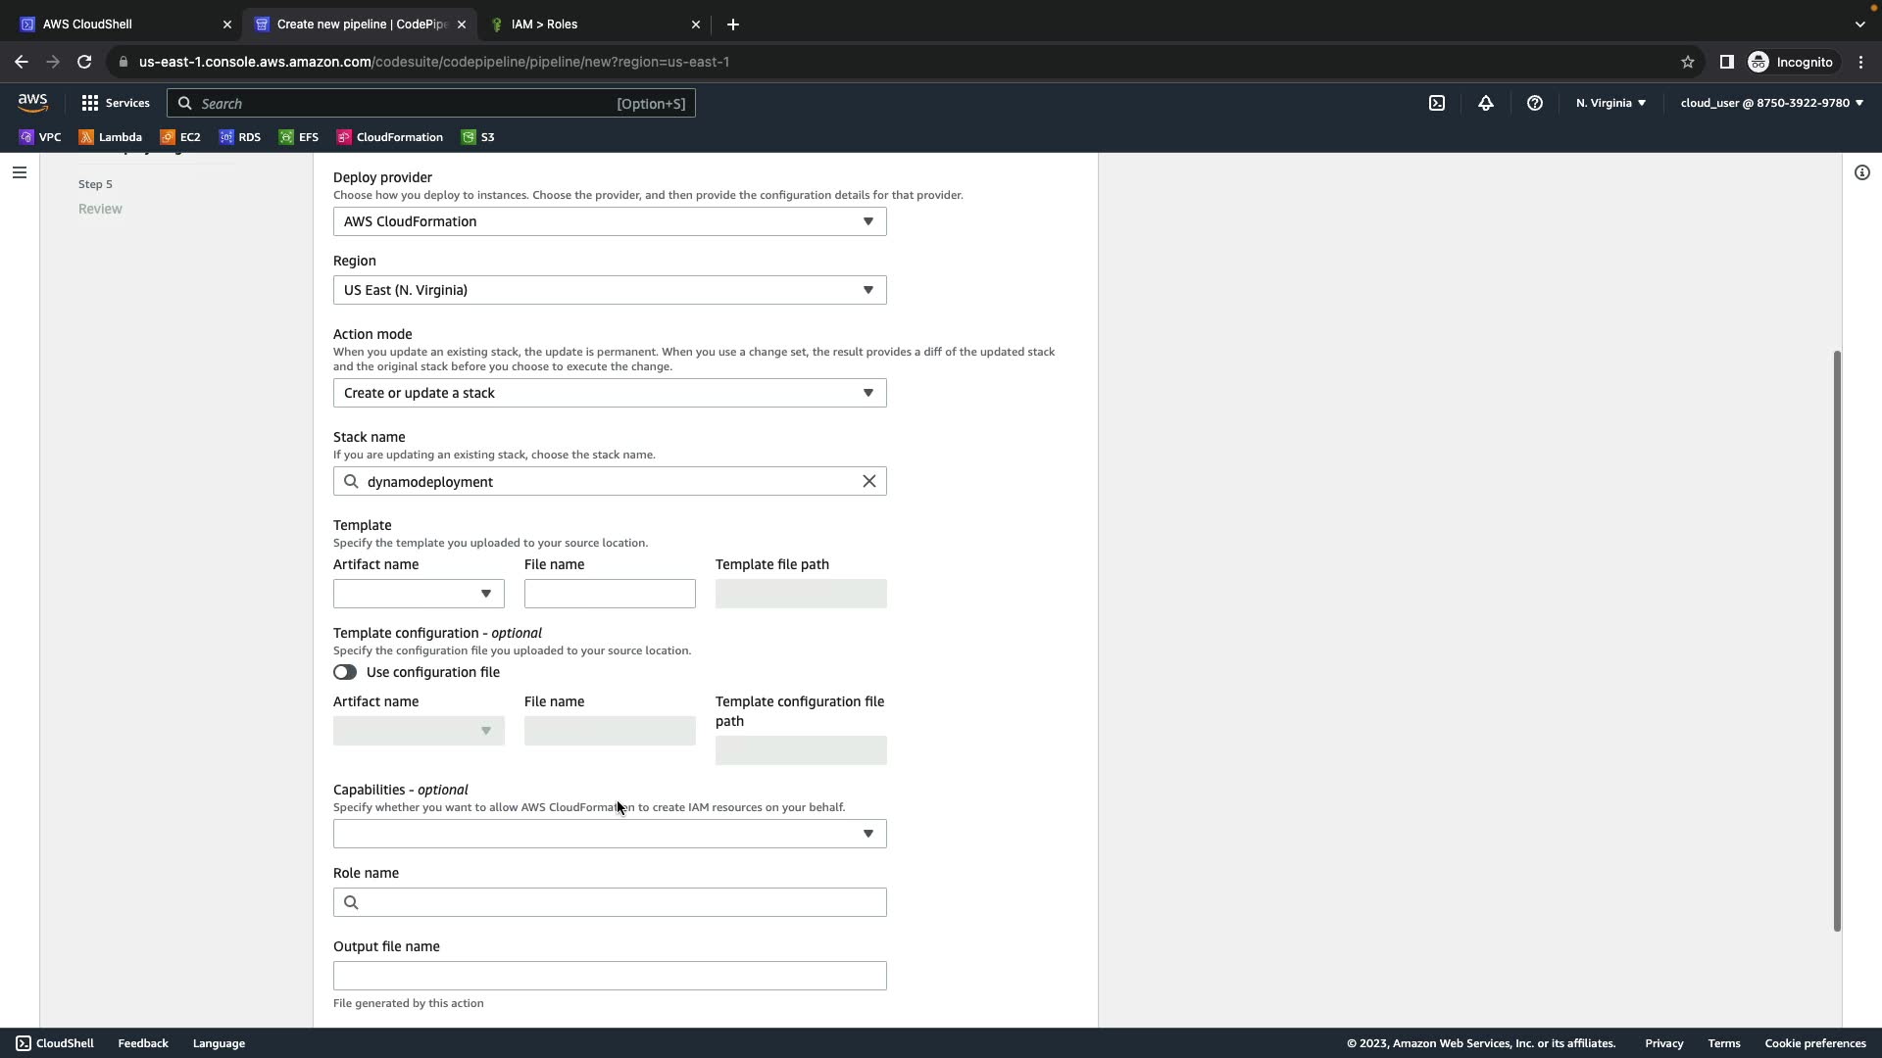
Task: Open CloudShell icon in top navigation bar
Action: point(1436,103)
